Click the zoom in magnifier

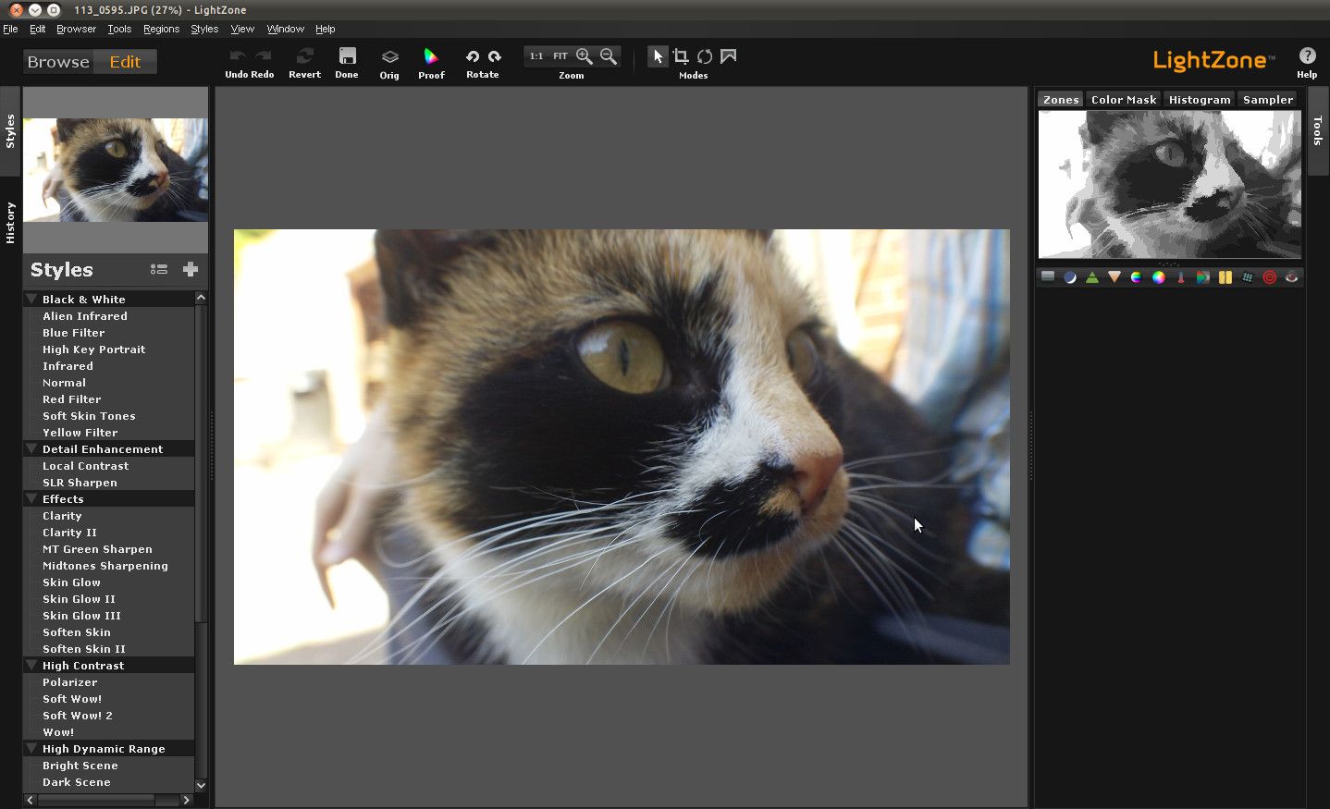click(585, 56)
